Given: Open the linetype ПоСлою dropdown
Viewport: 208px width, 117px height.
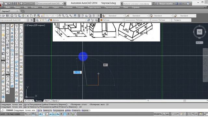Looking at the screenshot, I should (137, 20).
